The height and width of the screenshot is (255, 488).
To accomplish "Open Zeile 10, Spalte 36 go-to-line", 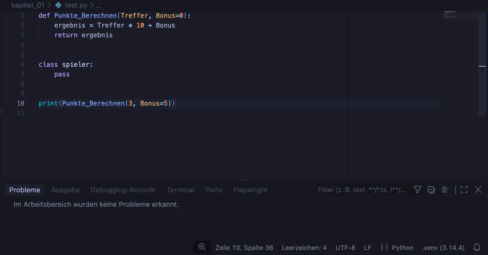I will [x=244, y=248].
